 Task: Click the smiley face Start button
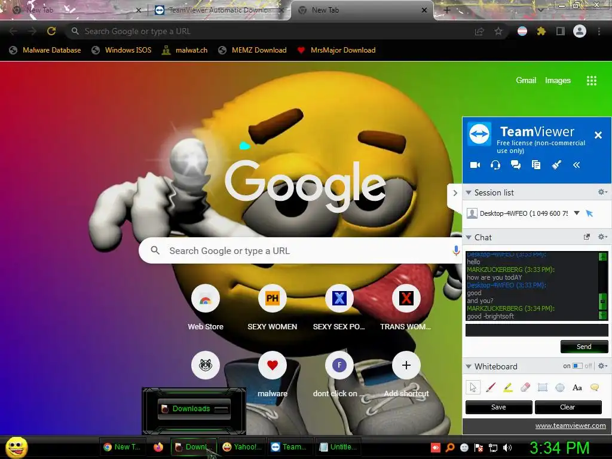pyautogui.click(x=16, y=448)
